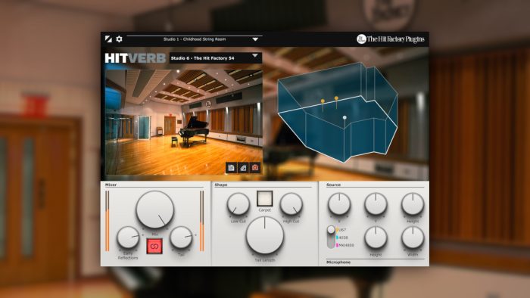Open the plugin settings gear

[119, 39]
